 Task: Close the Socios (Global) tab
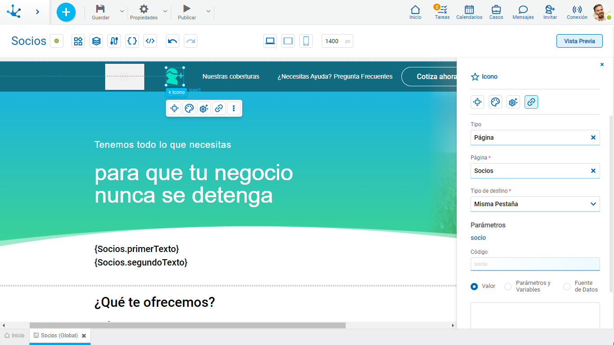[x=84, y=336]
